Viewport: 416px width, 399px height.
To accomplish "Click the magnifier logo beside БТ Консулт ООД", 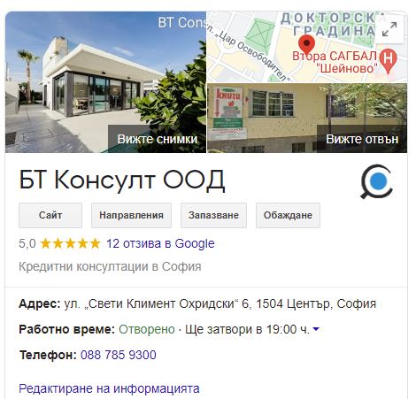I will [377, 181].
